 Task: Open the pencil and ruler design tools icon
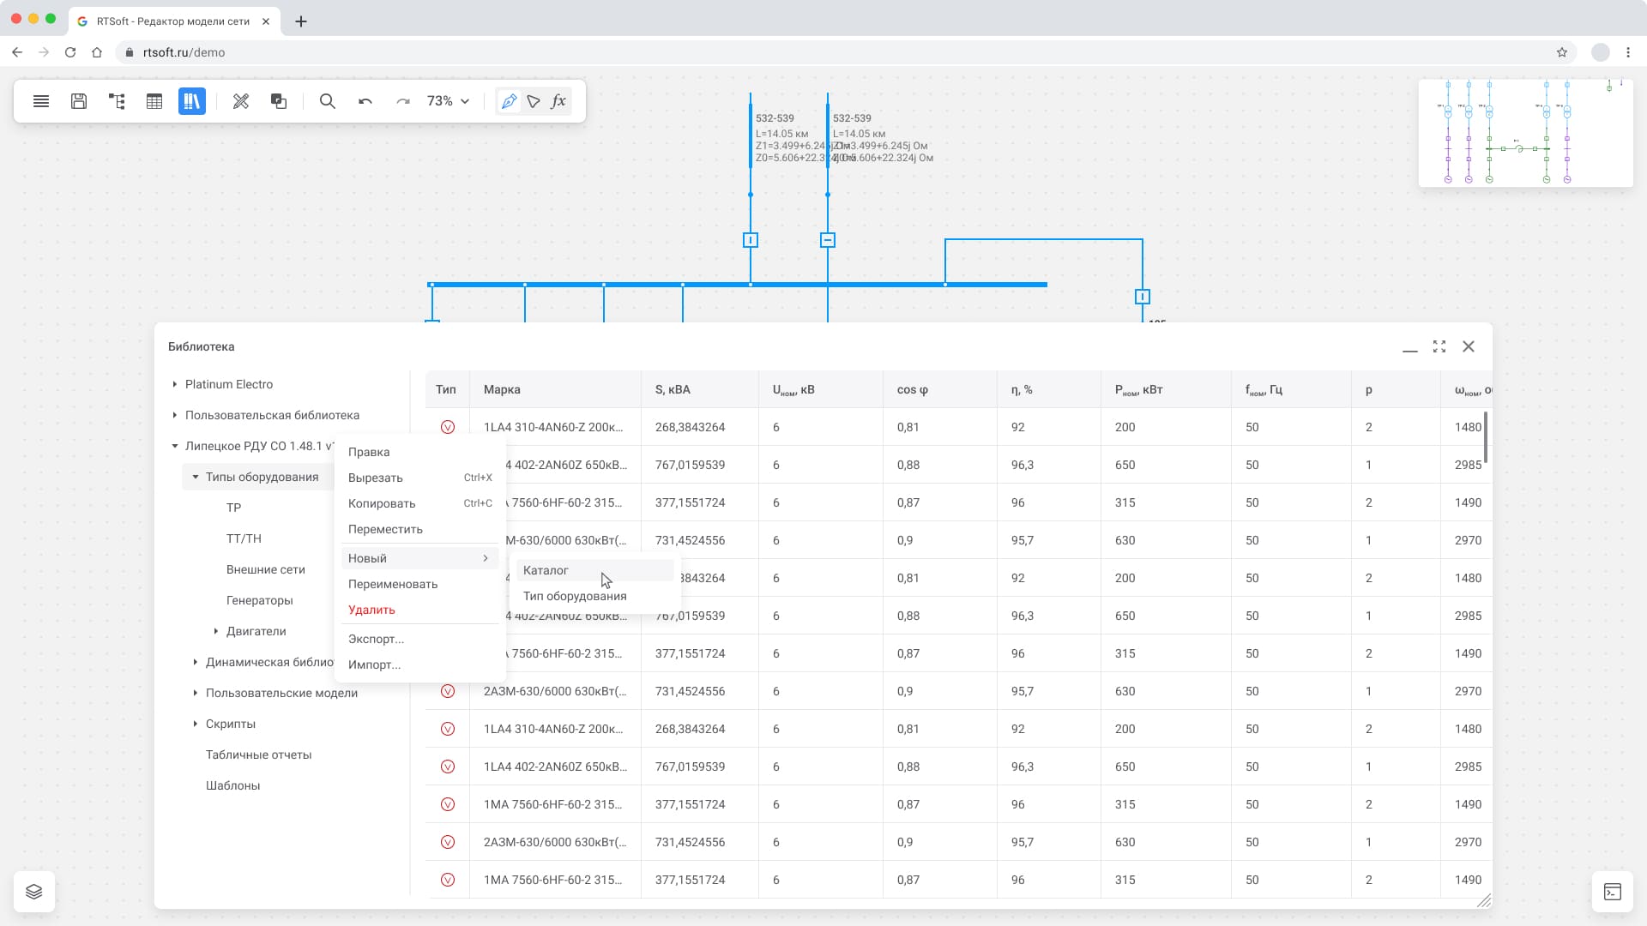[x=241, y=101]
